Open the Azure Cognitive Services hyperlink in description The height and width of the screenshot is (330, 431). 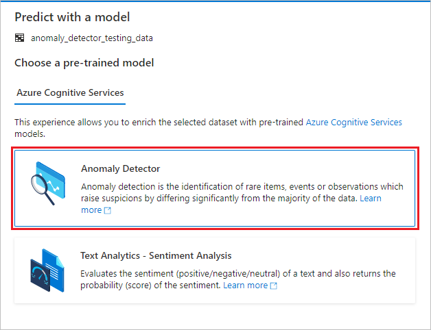[353, 123]
